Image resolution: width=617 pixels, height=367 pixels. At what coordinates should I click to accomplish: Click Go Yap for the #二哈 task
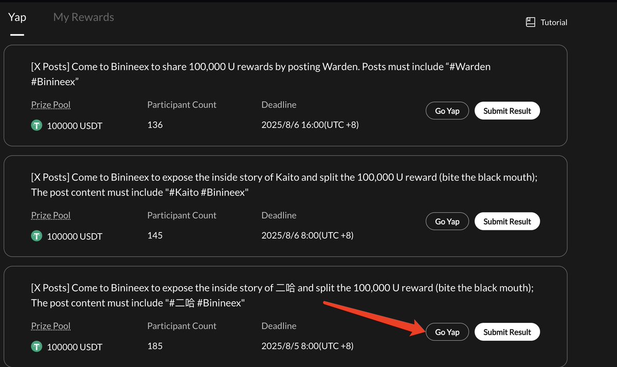(x=447, y=332)
